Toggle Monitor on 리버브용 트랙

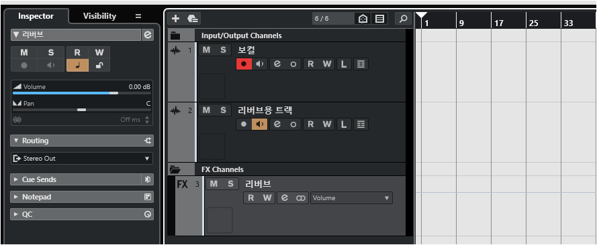click(x=260, y=125)
